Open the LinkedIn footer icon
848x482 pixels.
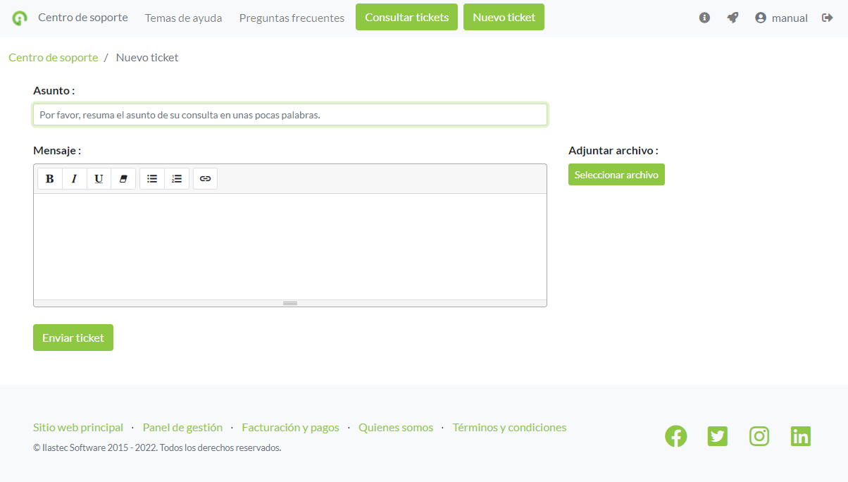tap(800, 435)
